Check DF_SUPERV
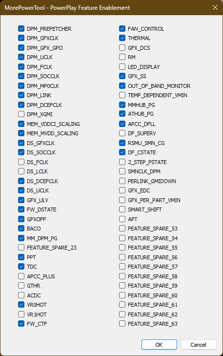This screenshot has height=356, width=223. [x=122, y=133]
